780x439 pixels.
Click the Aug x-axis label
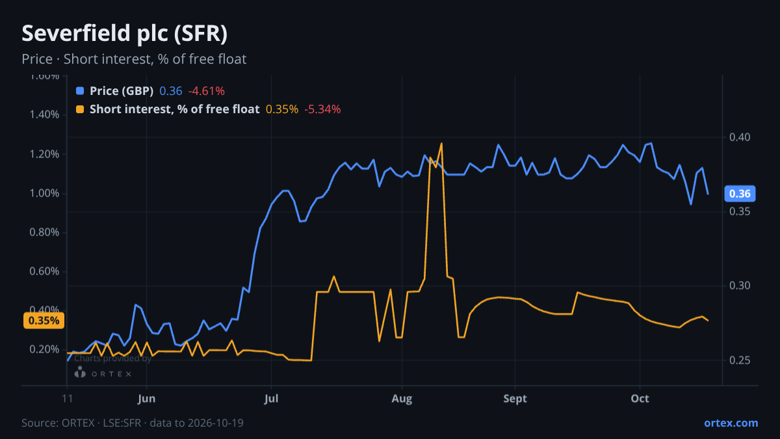pos(402,399)
